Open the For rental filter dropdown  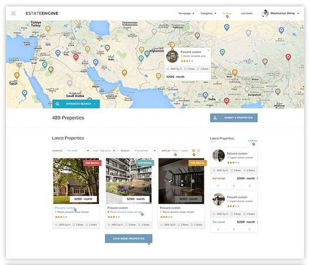tap(77, 151)
